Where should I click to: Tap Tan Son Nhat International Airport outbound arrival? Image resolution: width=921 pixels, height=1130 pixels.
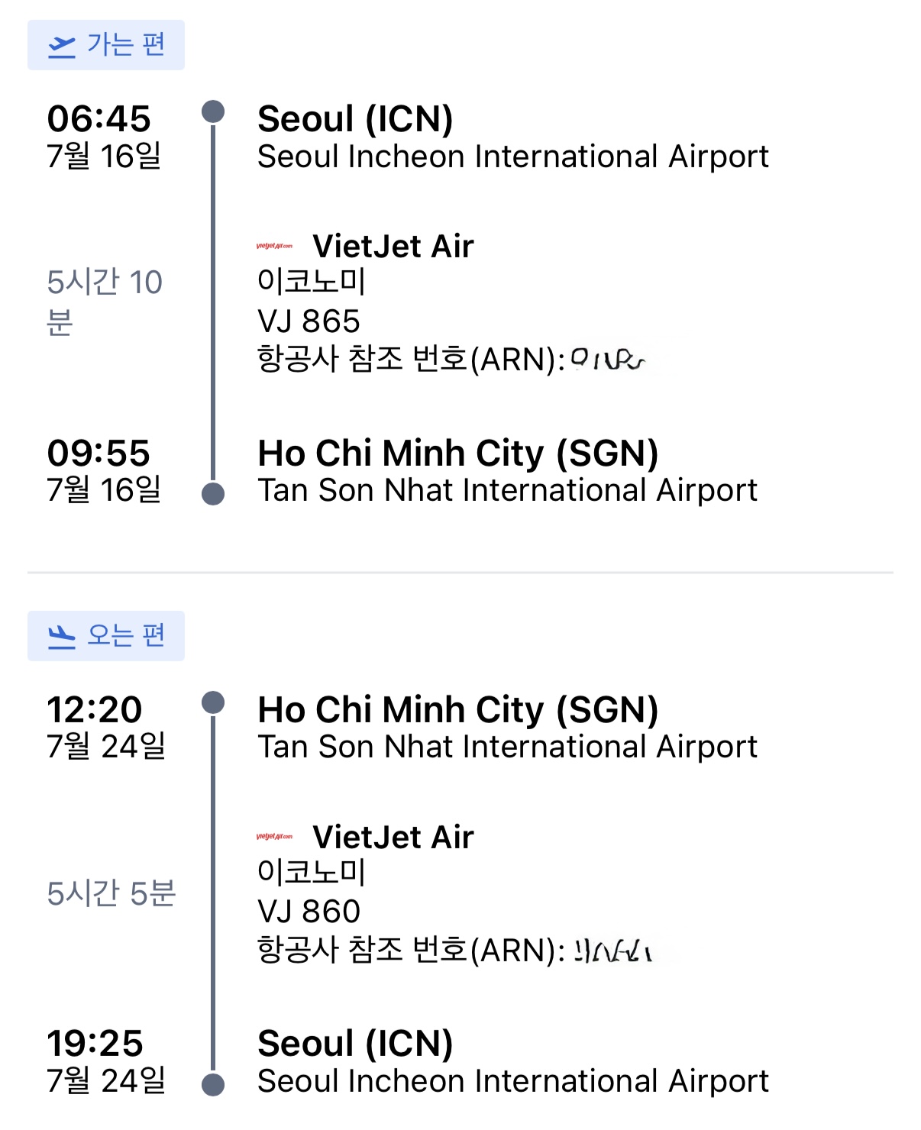click(x=507, y=490)
